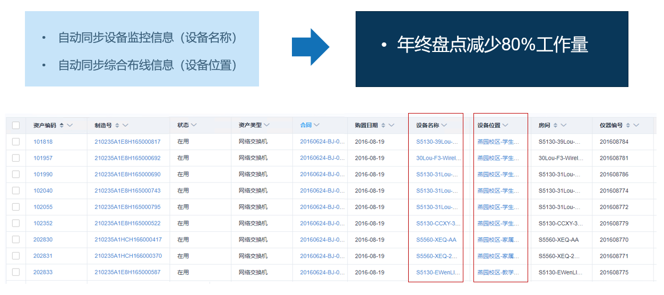Open serial number link 210235A1HCH166000417

point(128,239)
